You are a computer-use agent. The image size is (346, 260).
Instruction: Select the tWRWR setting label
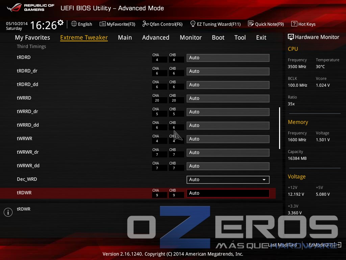click(24, 138)
